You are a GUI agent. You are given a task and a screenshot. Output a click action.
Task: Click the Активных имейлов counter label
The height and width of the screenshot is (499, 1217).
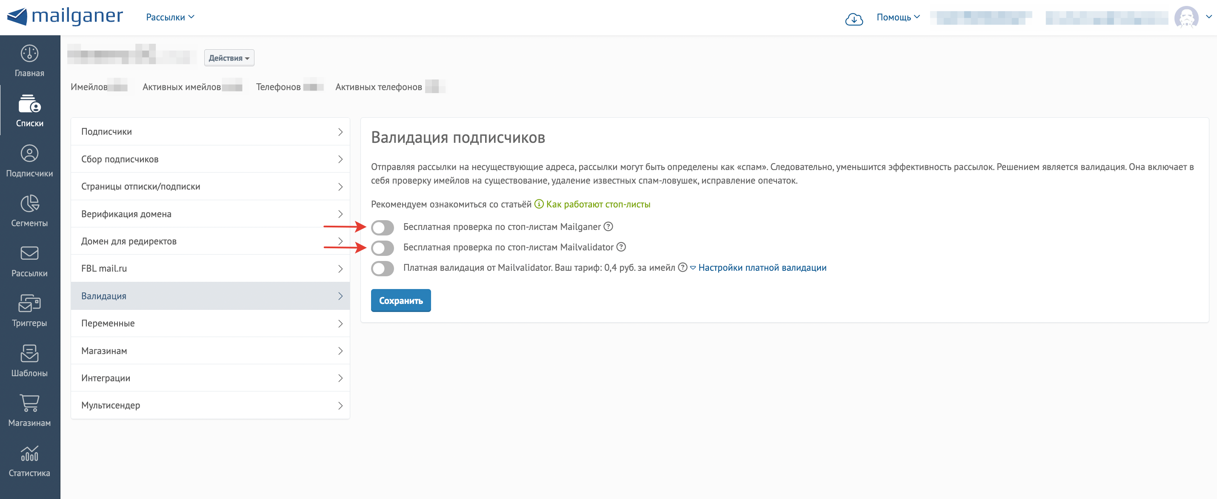click(181, 87)
